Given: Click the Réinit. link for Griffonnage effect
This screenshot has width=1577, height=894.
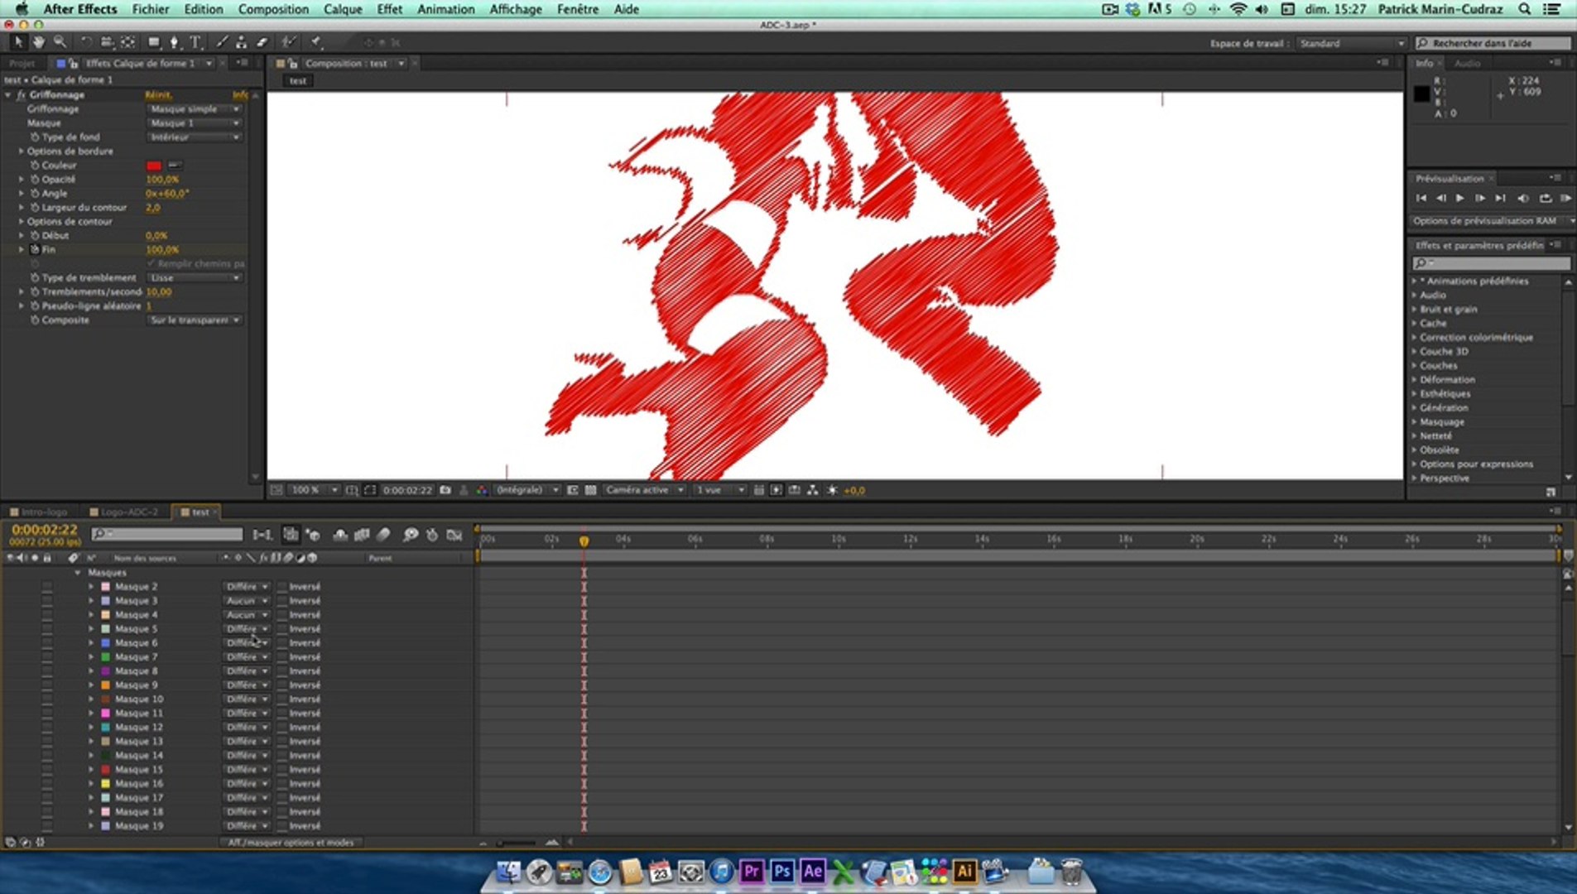Looking at the screenshot, I should click(x=158, y=95).
